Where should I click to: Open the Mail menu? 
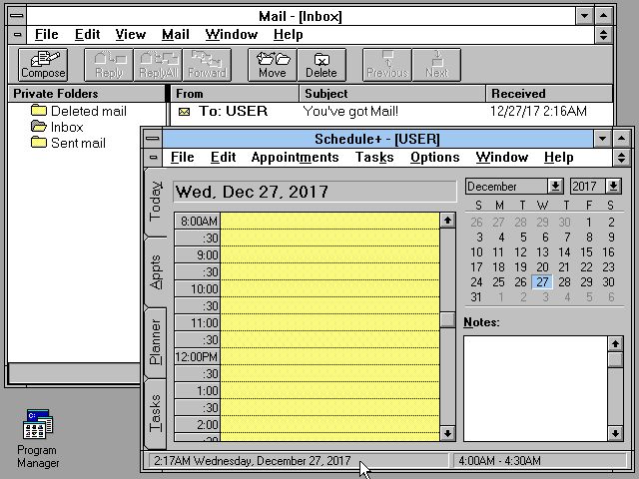[176, 35]
